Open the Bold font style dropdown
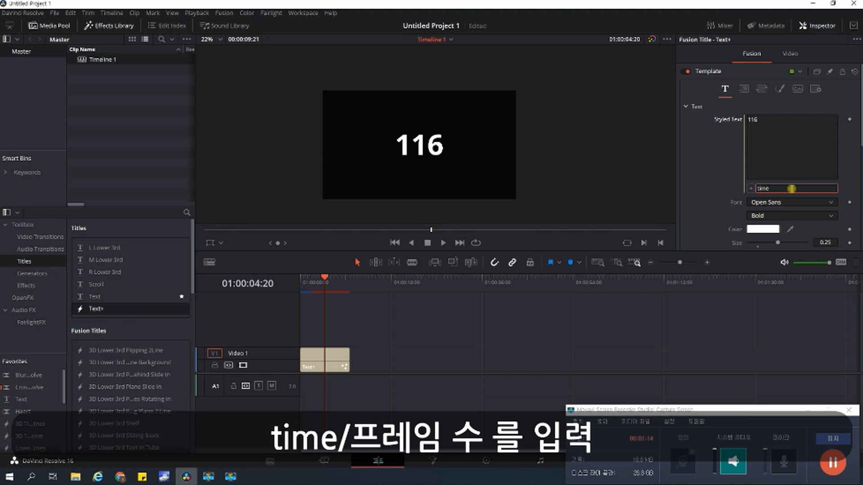The height and width of the screenshot is (485, 863). point(792,216)
